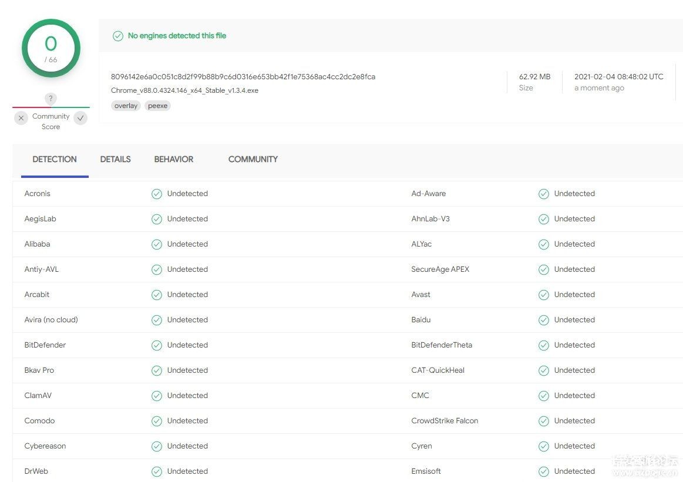Vote negative with the X community button
Viewport: 683px width, 482px height.
pos(21,118)
